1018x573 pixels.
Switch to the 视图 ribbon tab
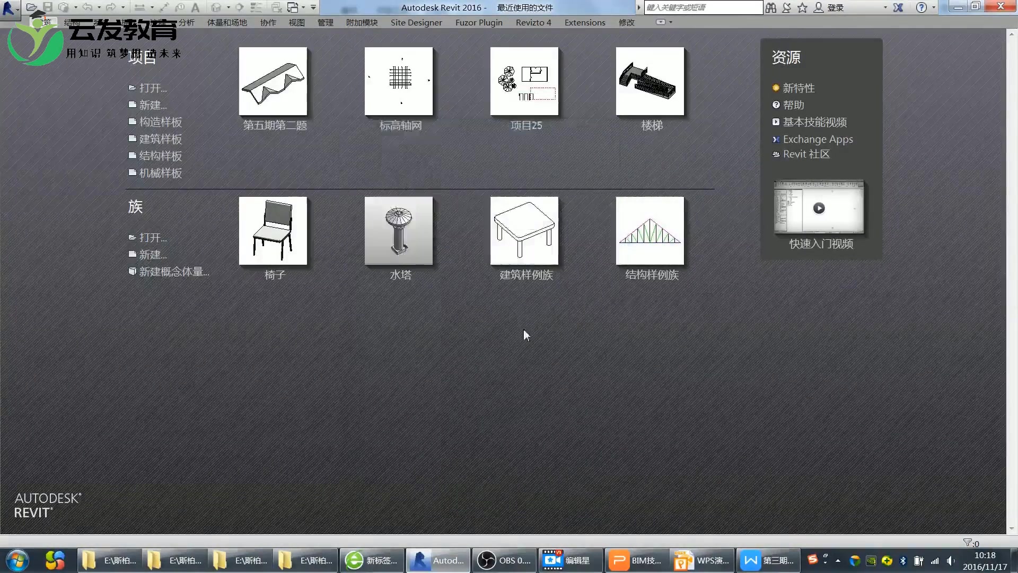(x=296, y=22)
